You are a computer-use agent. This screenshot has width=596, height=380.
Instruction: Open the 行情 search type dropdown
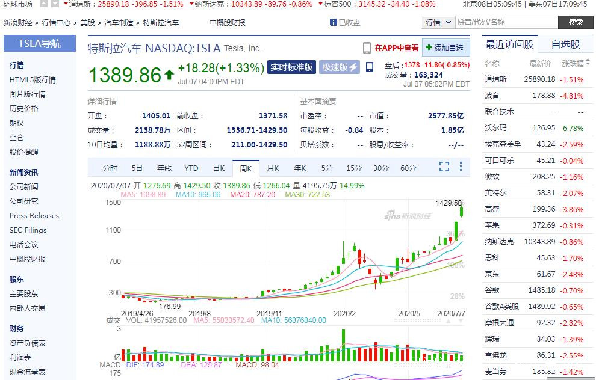438,22
